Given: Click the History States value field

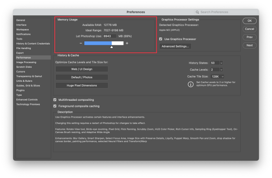Looking at the screenshot, I should click(x=215, y=63).
